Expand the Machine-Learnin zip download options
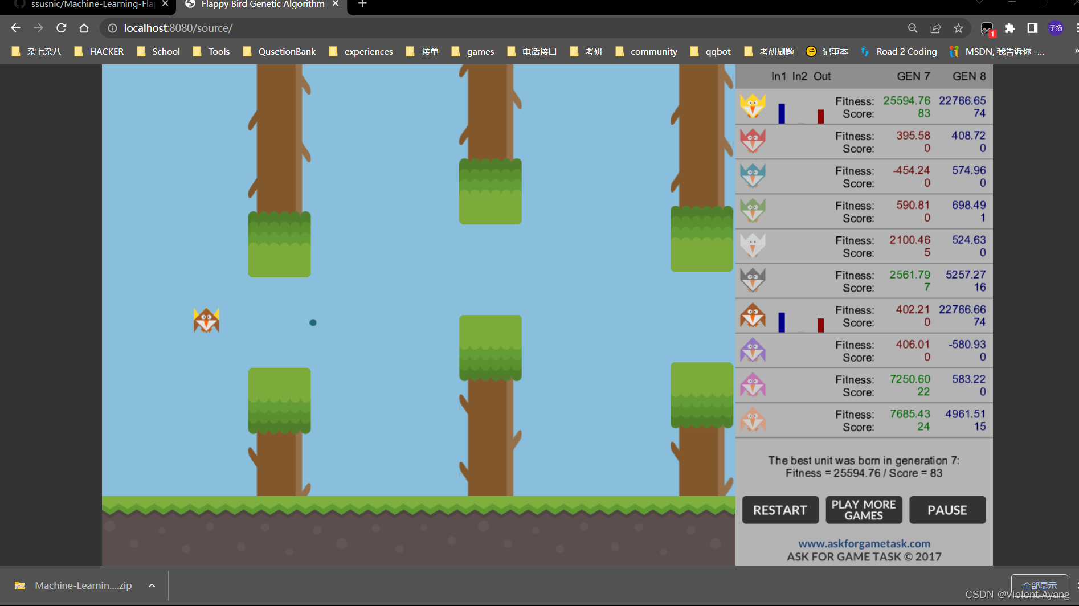This screenshot has width=1079, height=606. (152, 585)
